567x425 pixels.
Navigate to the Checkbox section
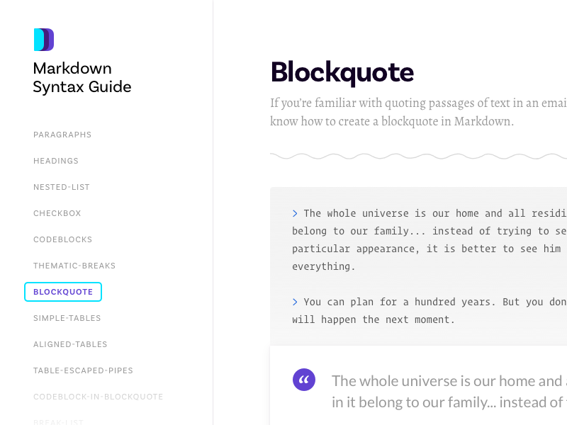(57, 213)
